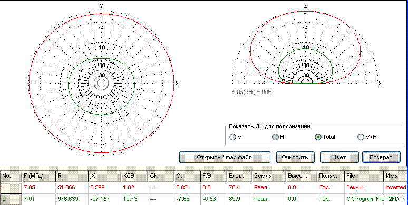Click the Земля column header

(x=269, y=176)
